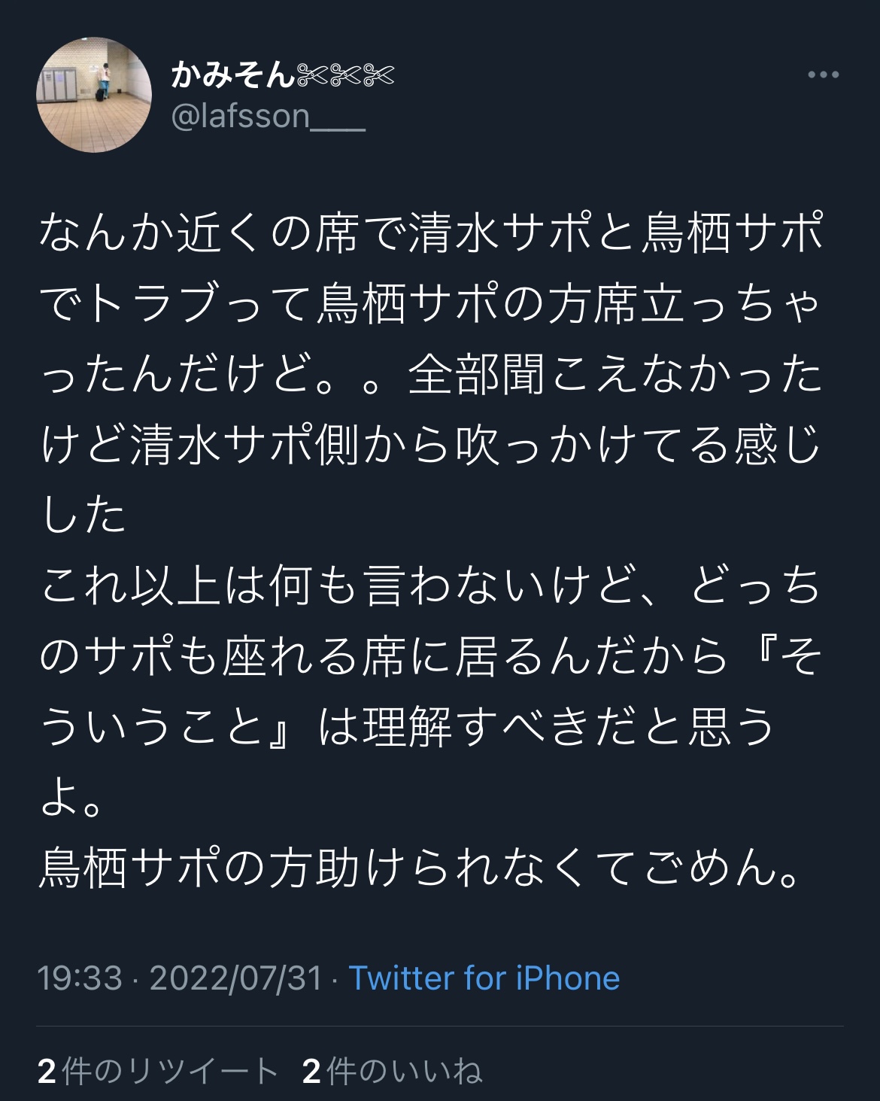Click the line starting でトラブって鳥栖サポ
The image size is (880, 1101).
(430, 306)
